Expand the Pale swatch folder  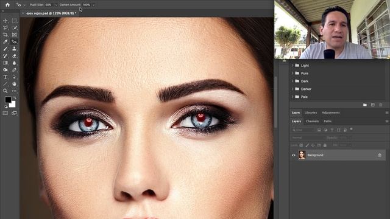[292, 97]
